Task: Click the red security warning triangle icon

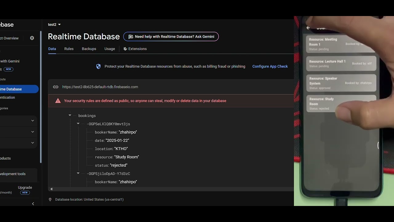Action: coord(58,101)
